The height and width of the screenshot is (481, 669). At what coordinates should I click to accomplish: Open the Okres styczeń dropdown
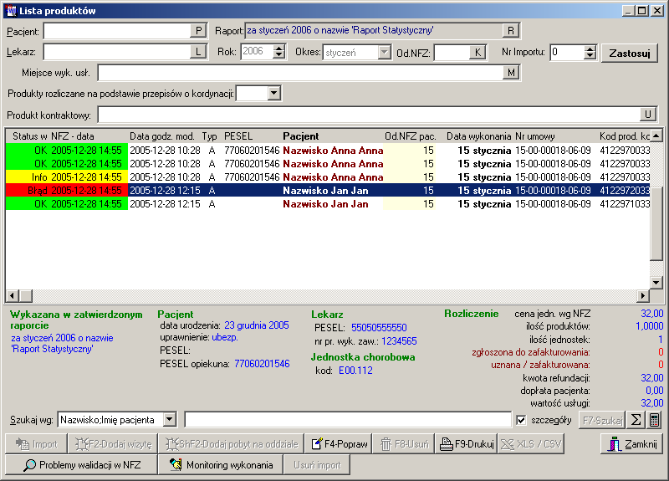[x=385, y=53]
